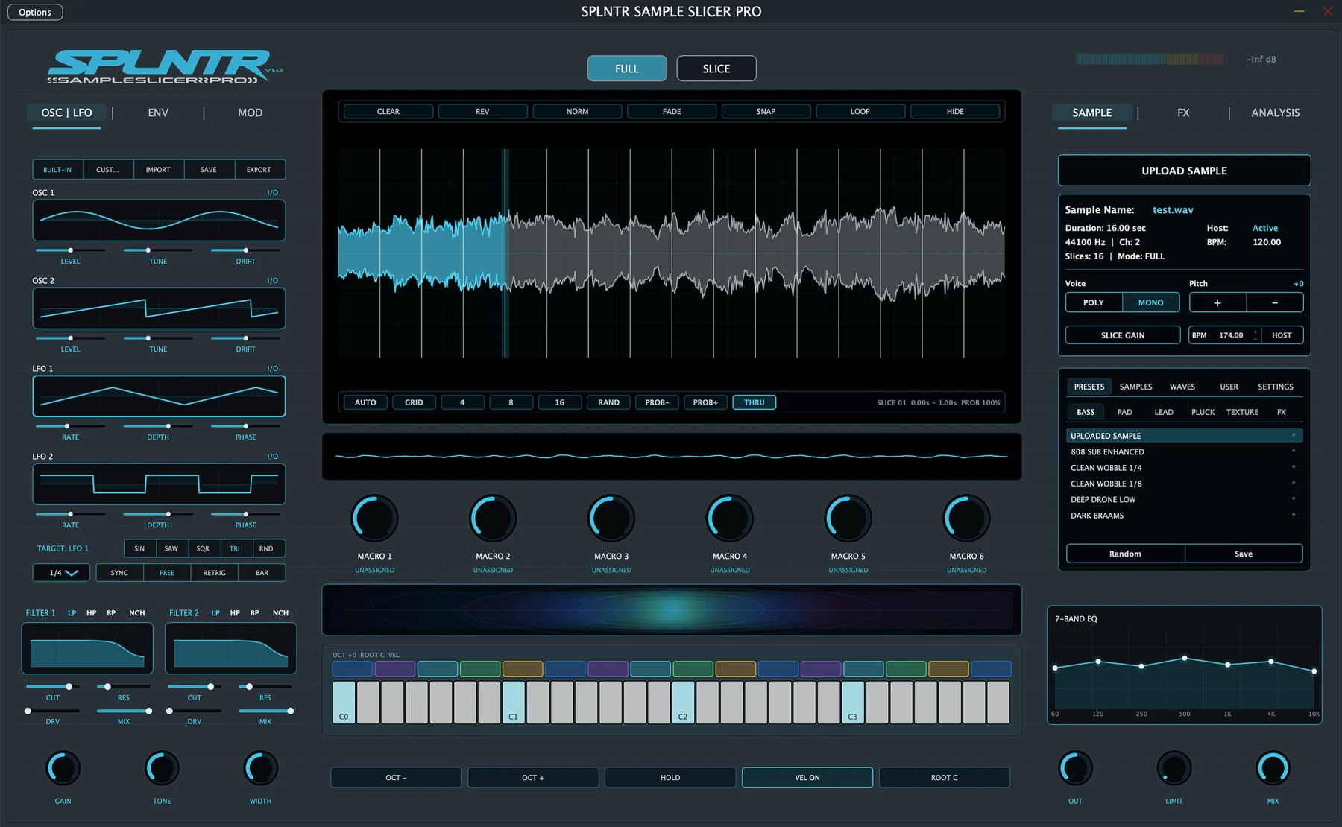1342x827 pixels.
Task: Click the MACRO 4 knob
Action: pos(730,518)
